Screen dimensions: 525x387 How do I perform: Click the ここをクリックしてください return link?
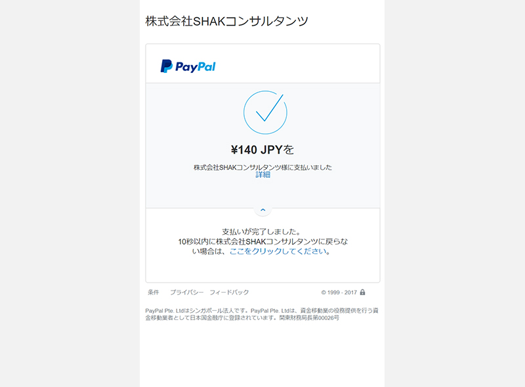tap(278, 251)
